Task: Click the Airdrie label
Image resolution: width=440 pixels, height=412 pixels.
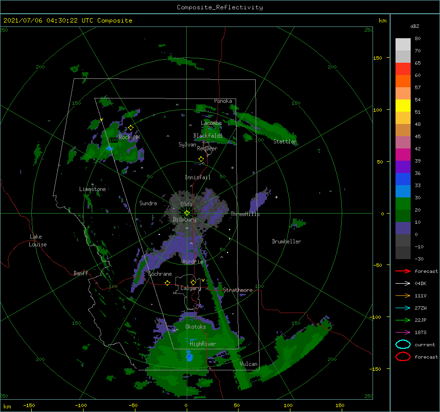Action: (193, 262)
